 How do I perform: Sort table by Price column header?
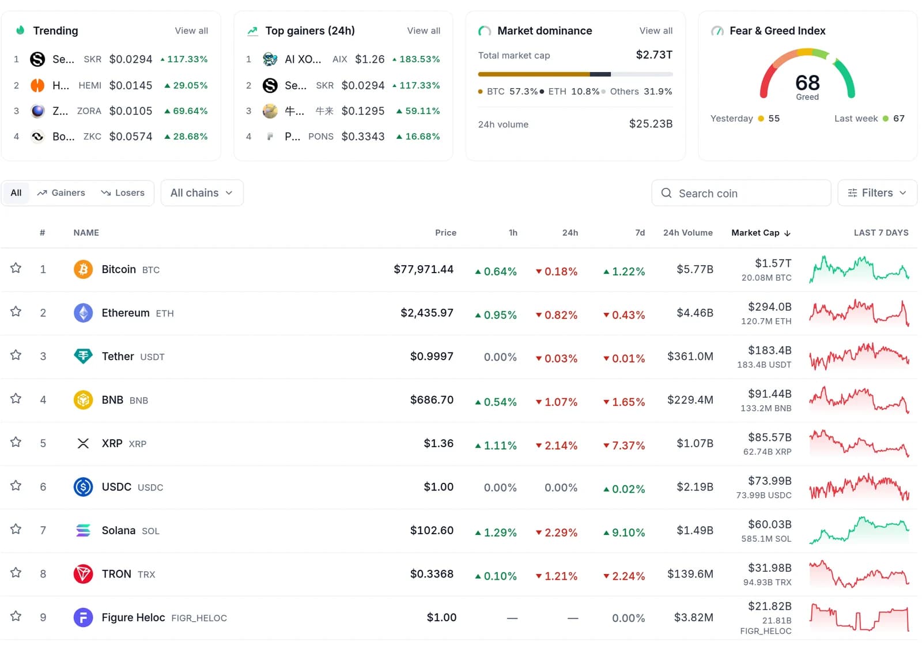pos(445,233)
